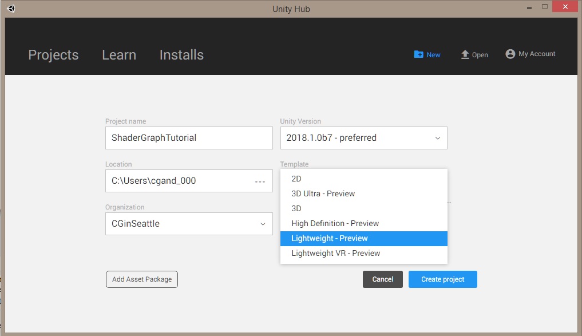Click the Unity logo in the title bar
582x336 pixels.
[x=11, y=8]
